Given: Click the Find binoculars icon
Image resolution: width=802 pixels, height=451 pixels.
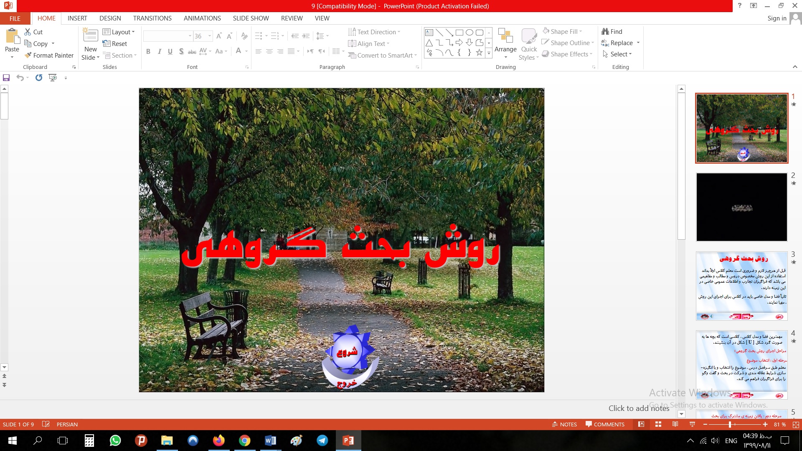Looking at the screenshot, I should pyautogui.click(x=605, y=31).
